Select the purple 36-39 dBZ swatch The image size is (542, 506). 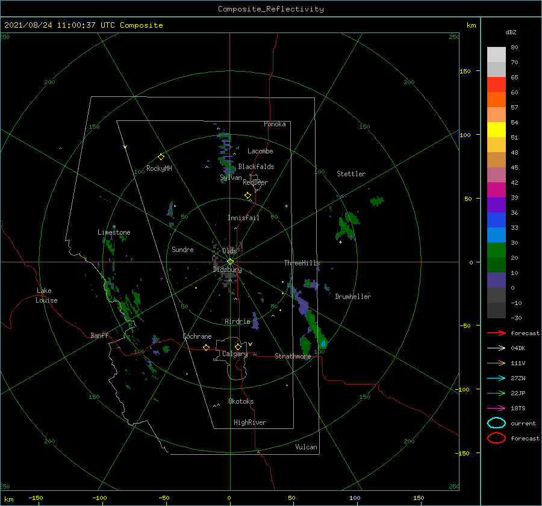point(496,205)
